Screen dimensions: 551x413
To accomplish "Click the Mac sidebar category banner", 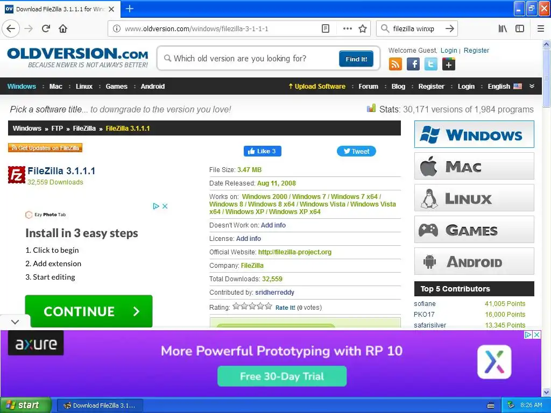I will [474, 166].
